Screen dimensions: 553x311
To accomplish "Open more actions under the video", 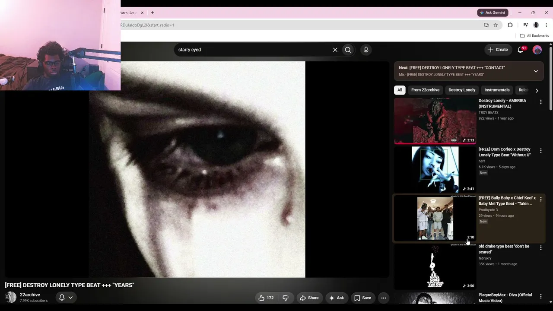I will (383, 298).
